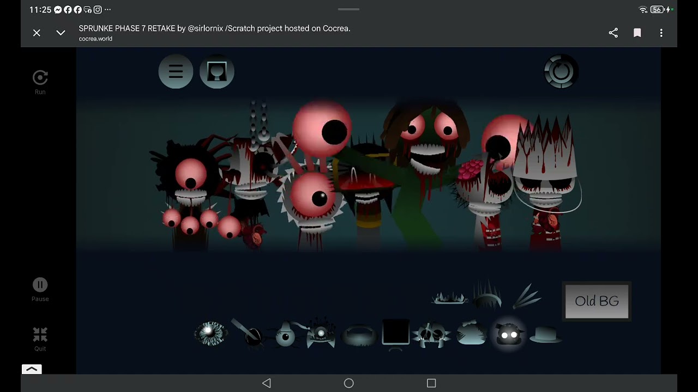This screenshot has height=392, width=698.
Task: Choose the flat jagged crown icon
Action: point(450,298)
